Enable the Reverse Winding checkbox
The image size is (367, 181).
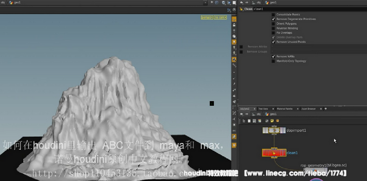273,28
